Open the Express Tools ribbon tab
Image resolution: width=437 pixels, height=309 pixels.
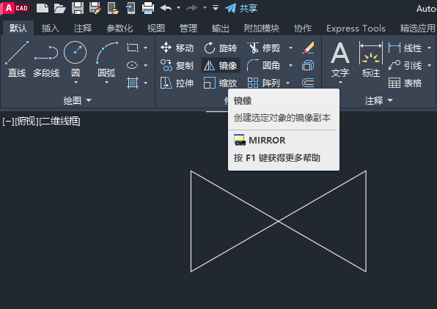356,28
